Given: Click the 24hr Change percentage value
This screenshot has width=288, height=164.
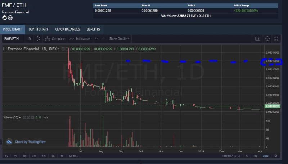Looking at the screenshot, I should [246, 11].
